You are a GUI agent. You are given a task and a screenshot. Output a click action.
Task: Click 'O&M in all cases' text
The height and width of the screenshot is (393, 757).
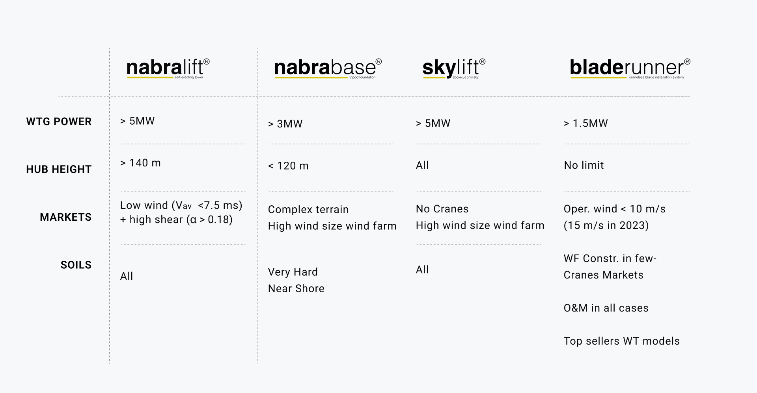click(x=606, y=308)
